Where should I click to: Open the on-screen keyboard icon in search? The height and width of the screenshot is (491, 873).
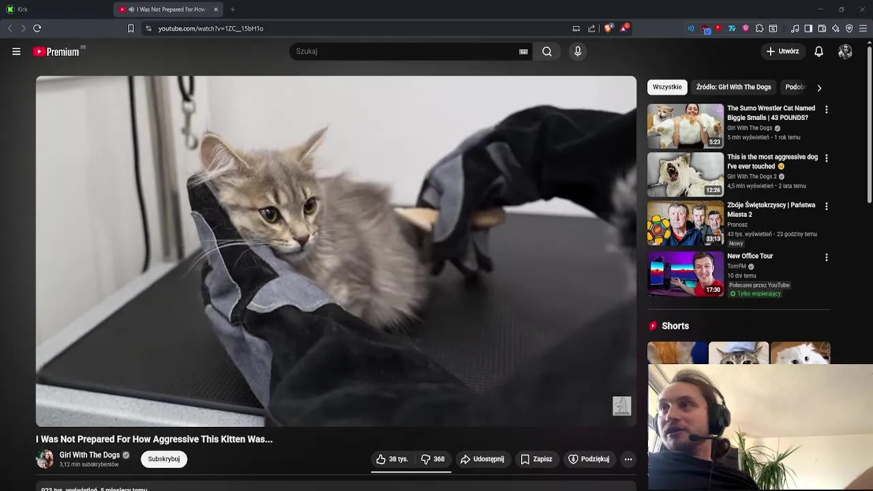pyautogui.click(x=523, y=51)
